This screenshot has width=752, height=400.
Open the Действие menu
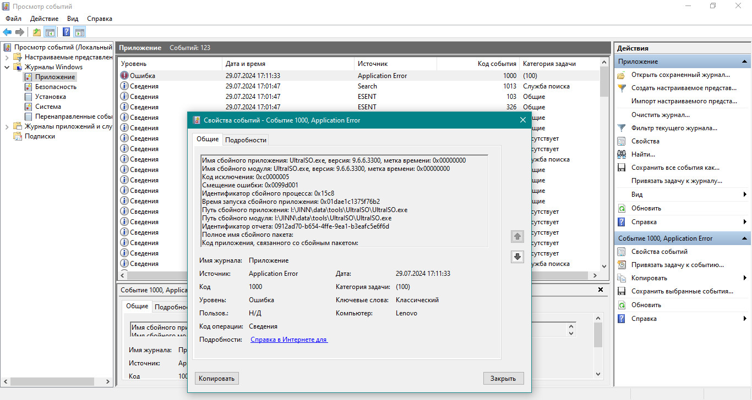coord(44,19)
